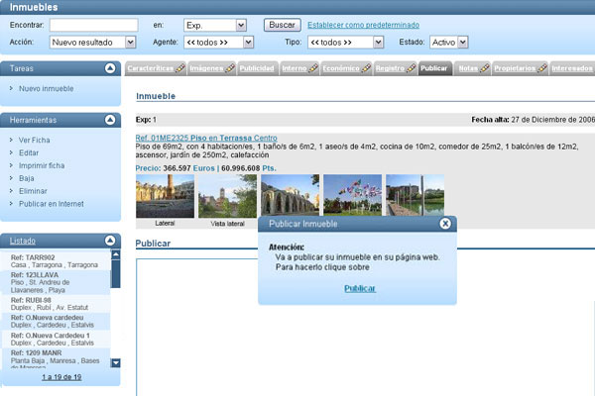The width and height of the screenshot is (595, 396).
Task: Click the Publicar link in the dialog
Action: 359,288
